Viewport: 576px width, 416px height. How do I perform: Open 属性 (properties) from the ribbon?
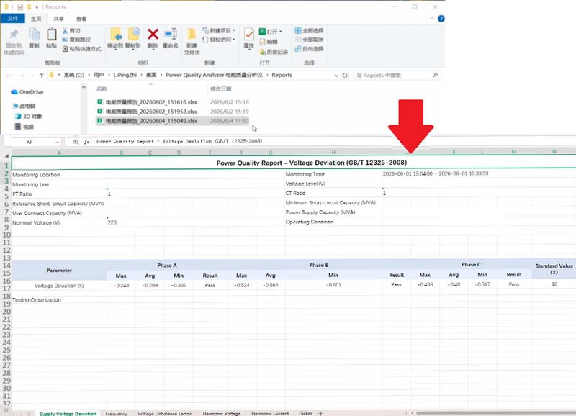tap(248, 35)
